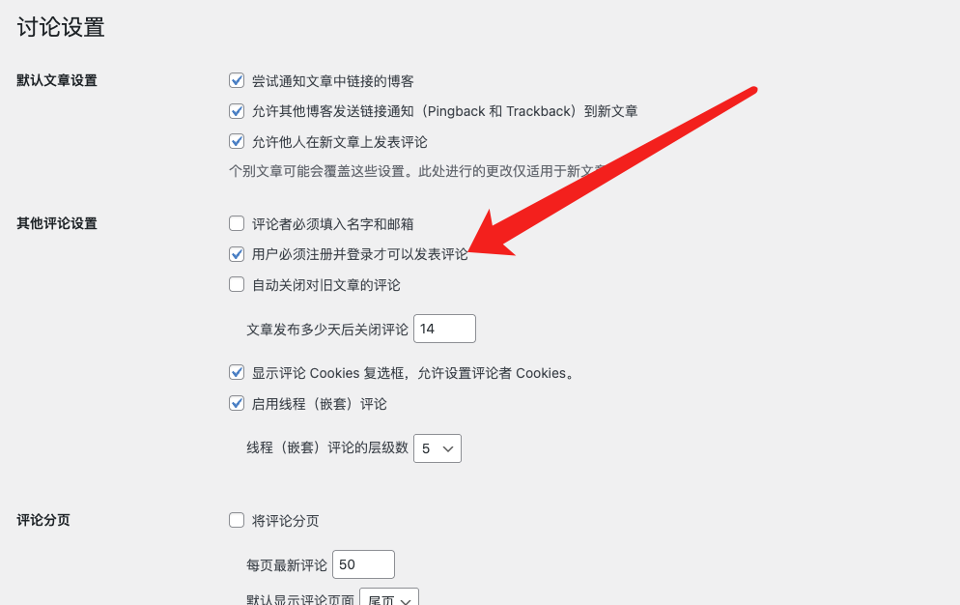Click the '每页最新评论' label text
This screenshot has width=960, height=605.
287,565
